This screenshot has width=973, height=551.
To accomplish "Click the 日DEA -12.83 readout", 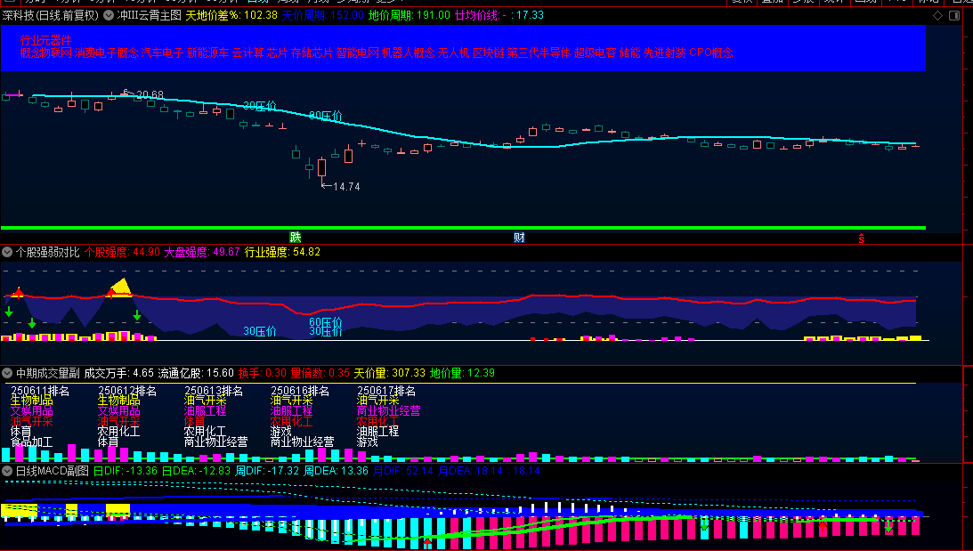I will pyautogui.click(x=196, y=471).
